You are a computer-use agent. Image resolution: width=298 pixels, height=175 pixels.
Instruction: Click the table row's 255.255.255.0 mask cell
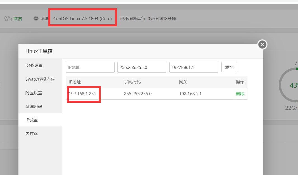pyautogui.click(x=138, y=94)
